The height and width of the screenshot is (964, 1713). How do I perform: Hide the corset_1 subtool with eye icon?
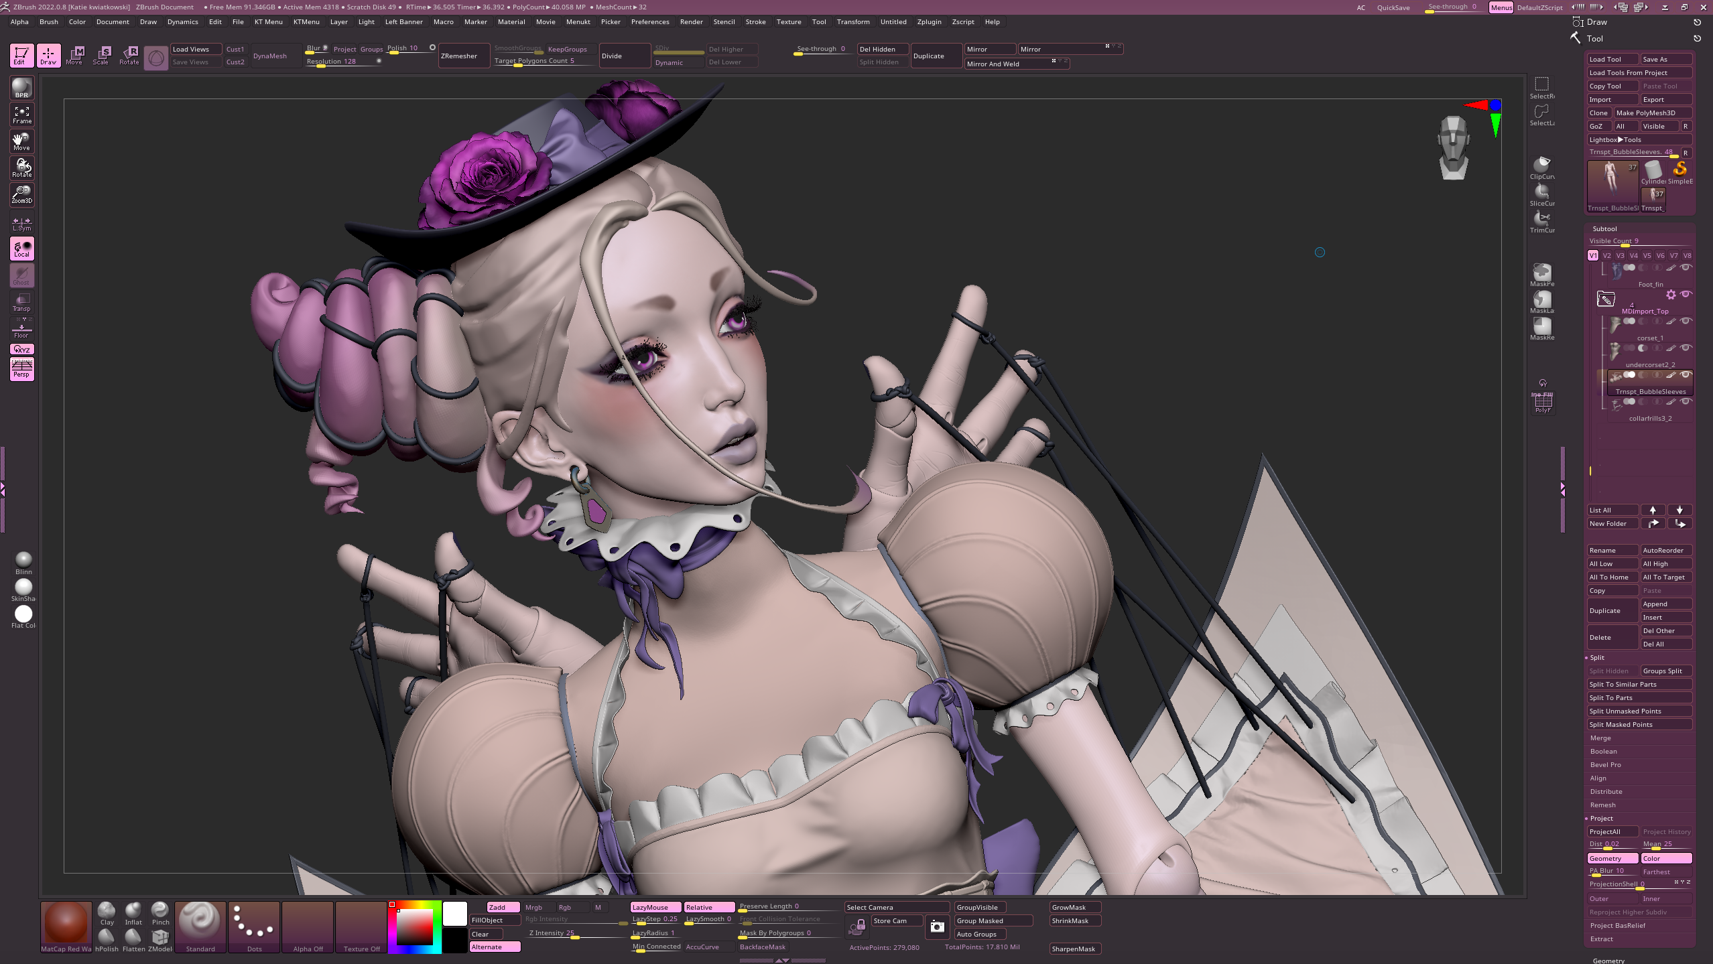tap(1686, 321)
